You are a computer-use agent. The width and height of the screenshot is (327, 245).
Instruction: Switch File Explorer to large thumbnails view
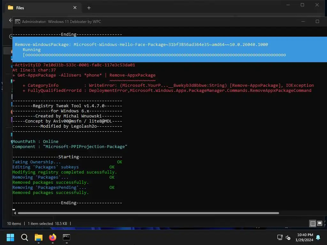[319, 224]
